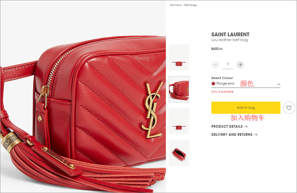Open the Belt-bags breadcrumb link

click(x=190, y=5)
